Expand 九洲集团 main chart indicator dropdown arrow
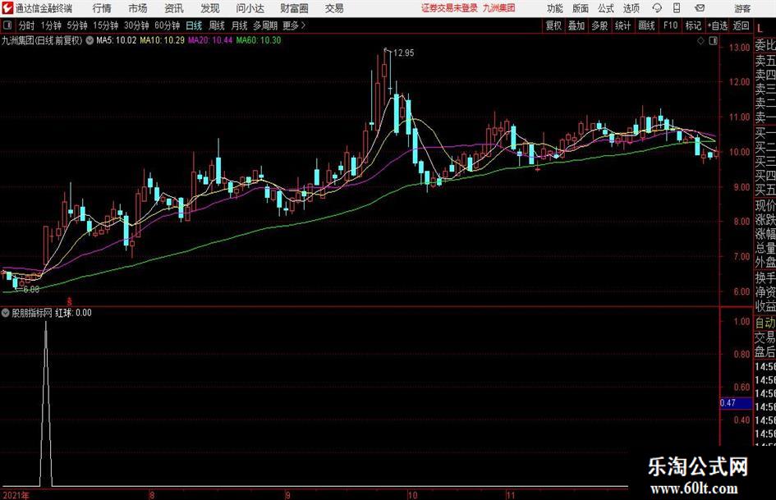Screen dimensions: 776x500 [90, 40]
